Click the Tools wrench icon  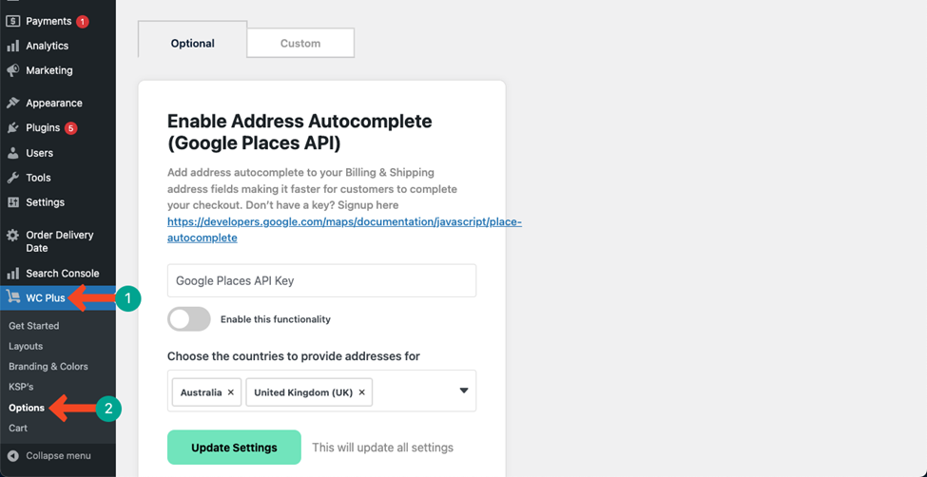tap(13, 178)
